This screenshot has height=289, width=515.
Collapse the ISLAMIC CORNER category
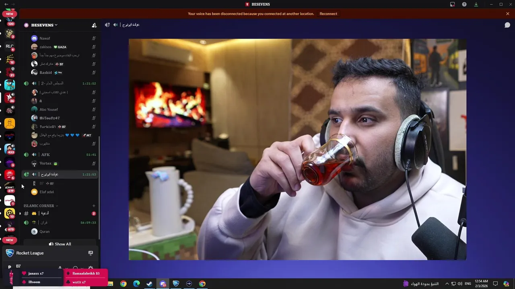click(41, 206)
